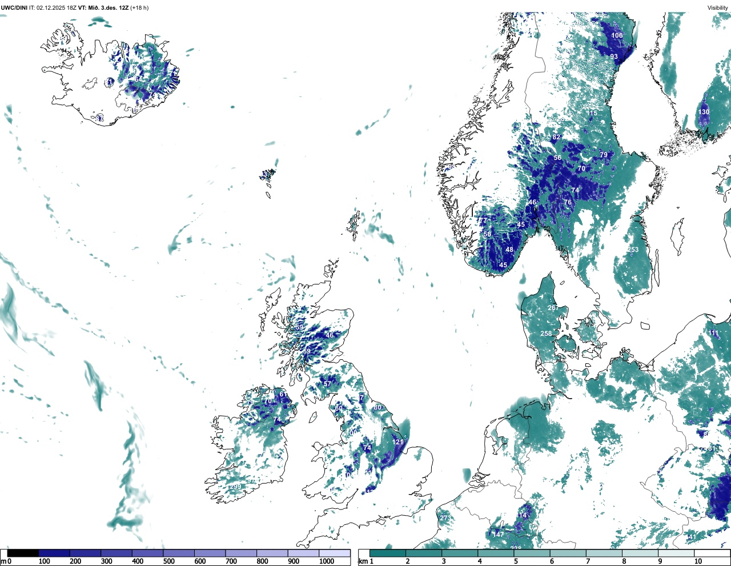Image resolution: width=731 pixels, height=566 pixels.
Task: Click the 'km' unit label in the legend
Action: point(363,561)
